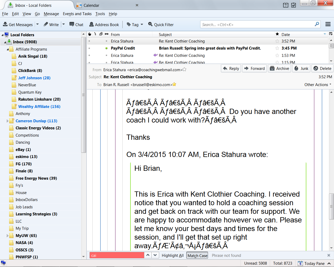
Task: Reply to Erica Stahura's message
Action: click(231, 68)
